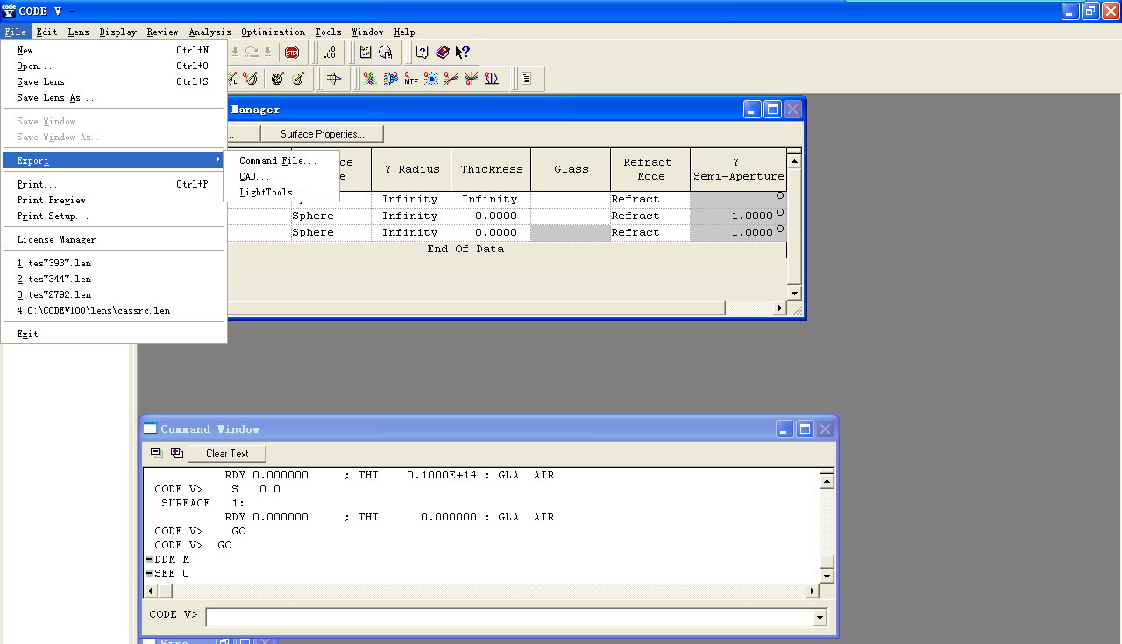Run the quick spot diagram icon
Viewport: 1122px width, 644px height.
pos(430,79)
